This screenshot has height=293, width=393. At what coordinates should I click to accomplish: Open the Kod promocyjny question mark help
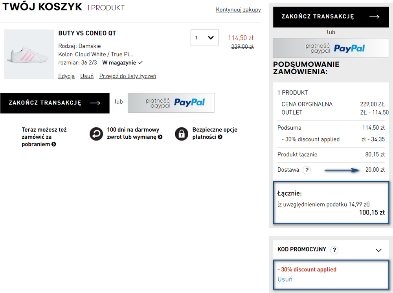point(334,250)
